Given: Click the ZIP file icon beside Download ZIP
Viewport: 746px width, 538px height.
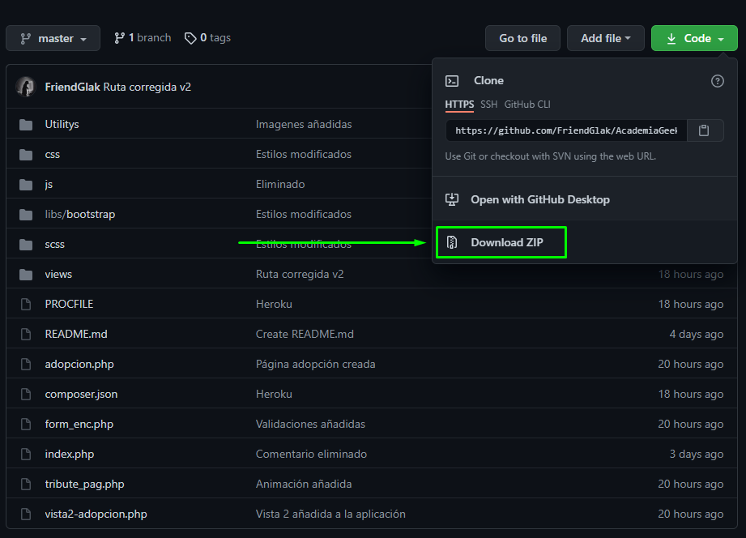Looking at the screenshot, I should click(x=452, y=242).
